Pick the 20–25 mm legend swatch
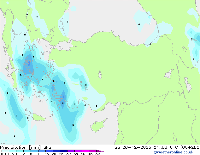The width and height of the screenshot is (200, 155). click(56, 151)
